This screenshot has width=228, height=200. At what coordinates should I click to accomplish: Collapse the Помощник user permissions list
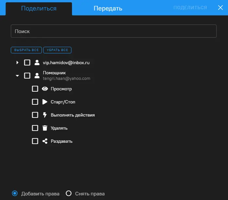coord(17,76)
